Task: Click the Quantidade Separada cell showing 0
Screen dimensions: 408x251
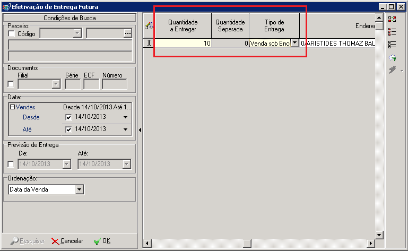Action: [x=230, y=43]
